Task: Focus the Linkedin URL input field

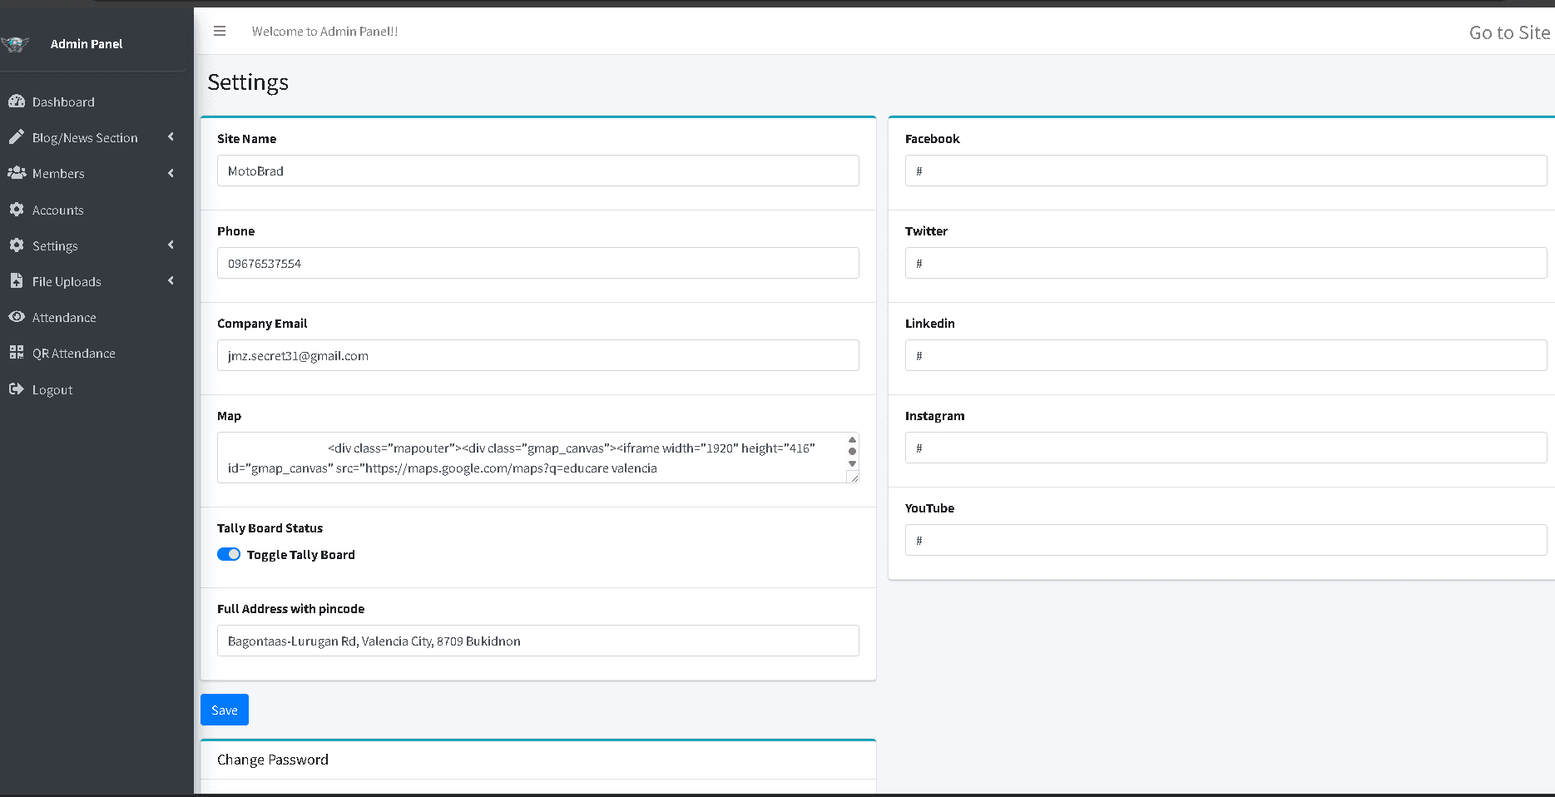Action: (1226, 355)
